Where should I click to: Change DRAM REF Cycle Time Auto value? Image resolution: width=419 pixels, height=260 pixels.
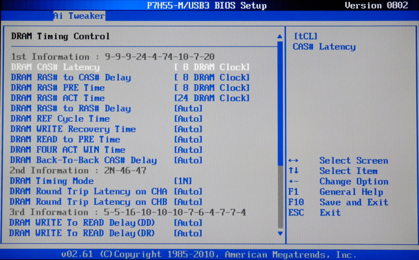click(188, 119)
